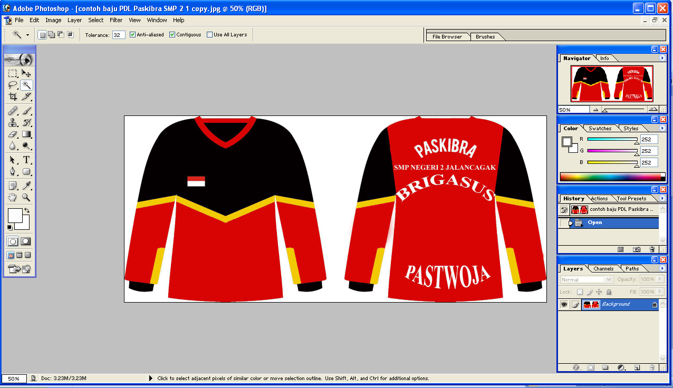This screenshot has height=388, width=673.
Task: Open the Navigator panel options menu arrow
Action: [x=662, y=58]
